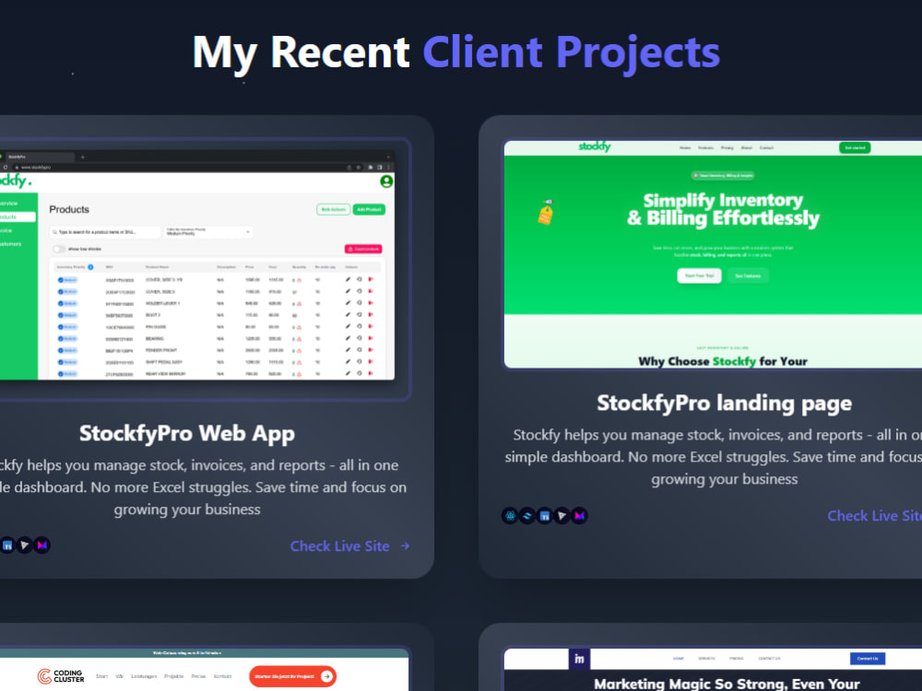Click the Coding Cluster website preview thumbnail
The image size is (922, 691).
[204, 670]
